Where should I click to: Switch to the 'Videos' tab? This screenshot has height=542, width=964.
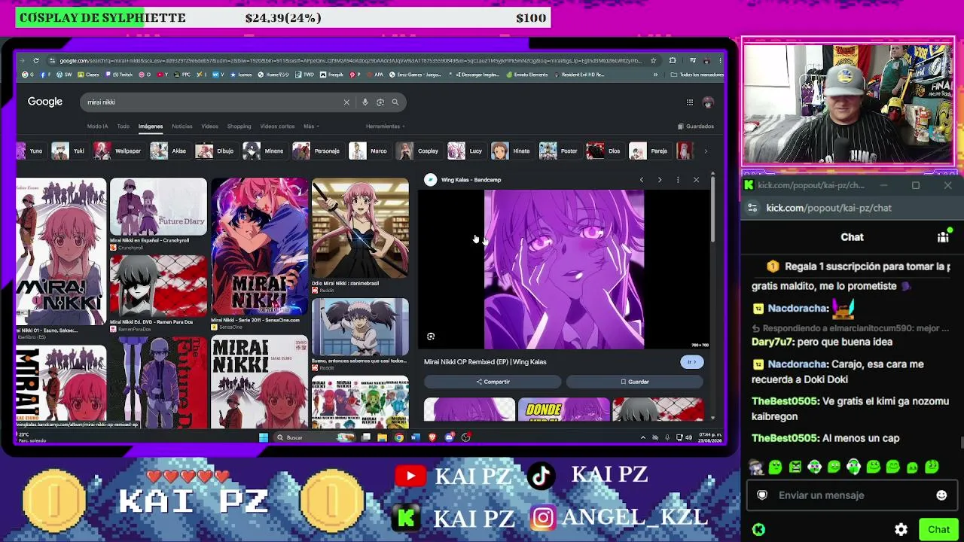(209, 126)
